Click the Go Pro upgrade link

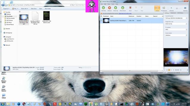[x=125, y=14]
